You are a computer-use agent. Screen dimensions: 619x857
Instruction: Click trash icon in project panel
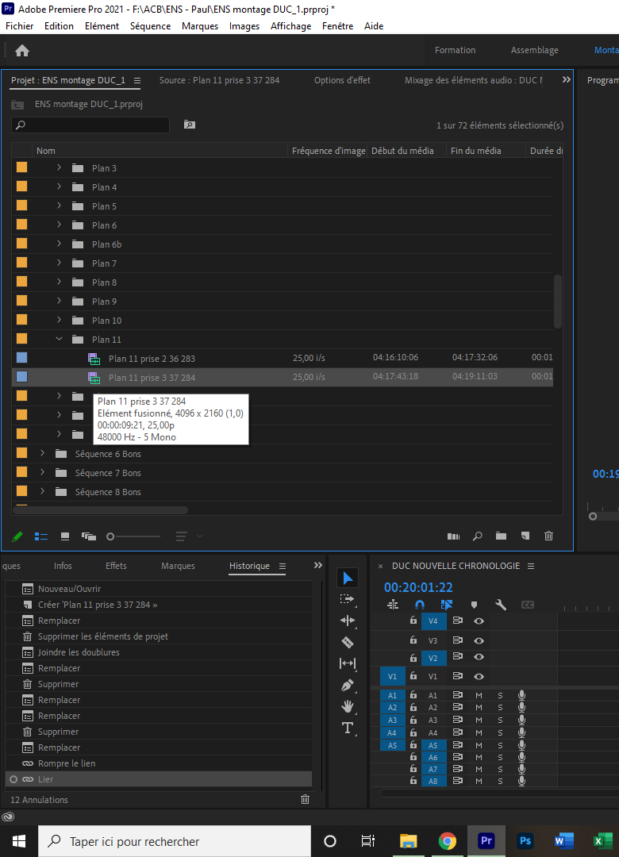pos(548,536)
